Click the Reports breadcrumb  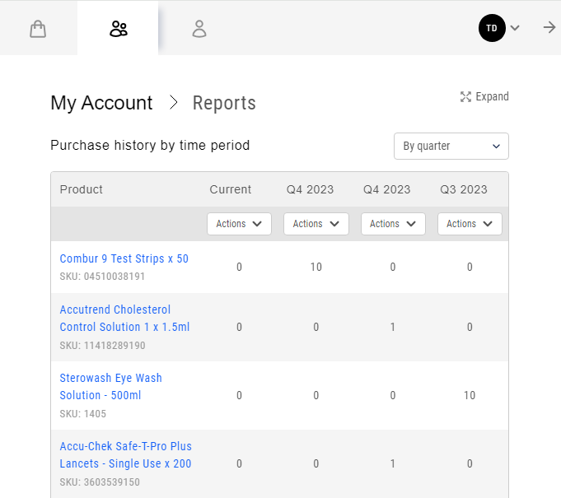(224, 103)
